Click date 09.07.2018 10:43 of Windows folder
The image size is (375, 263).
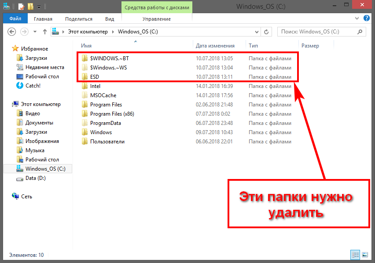(214, 132)
